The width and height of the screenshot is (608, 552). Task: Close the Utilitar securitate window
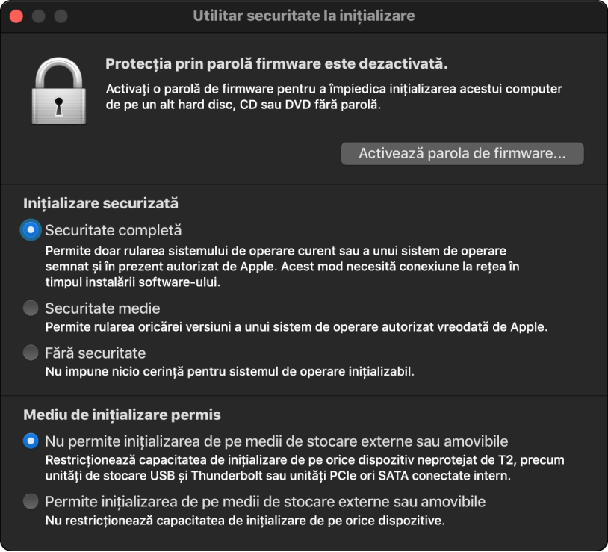[x=15, y=15]
